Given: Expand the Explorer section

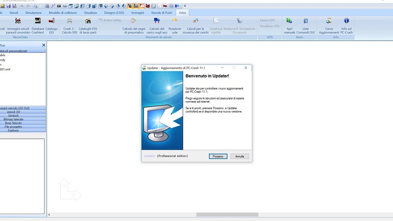Looking at the screenshot, I should pyautogui.click(x=23, y=130).
